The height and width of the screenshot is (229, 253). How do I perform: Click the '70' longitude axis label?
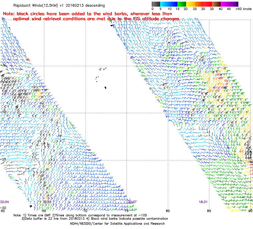coord(85,211)
